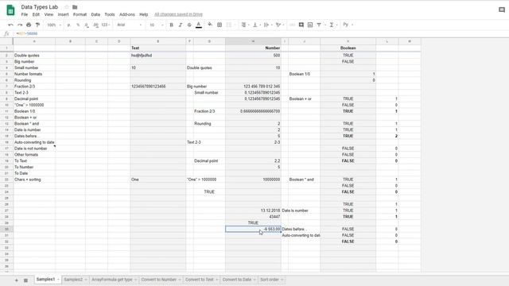The image size is (509, 286).
Task: Click the Add Sheet plus icon
Action: [x=17, y=280]
